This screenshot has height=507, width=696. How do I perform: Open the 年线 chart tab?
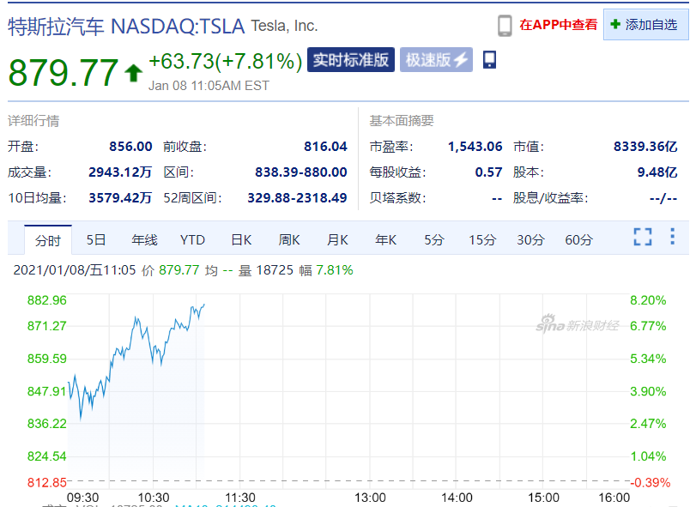click(x=144, y=239)
